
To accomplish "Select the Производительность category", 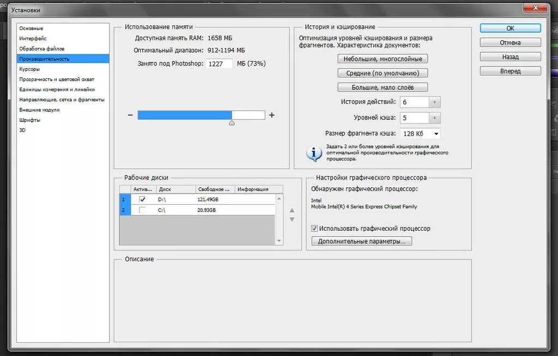I will (x=63, y=59).
